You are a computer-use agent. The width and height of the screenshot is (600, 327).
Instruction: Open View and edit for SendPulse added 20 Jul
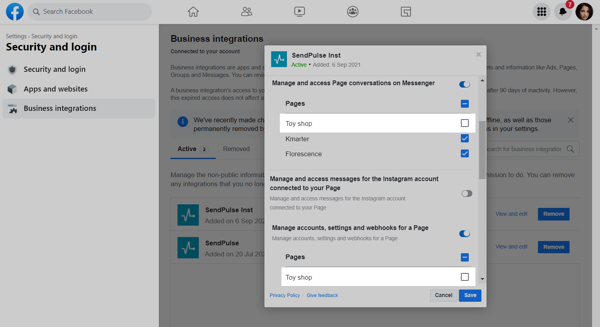point(511,247)
